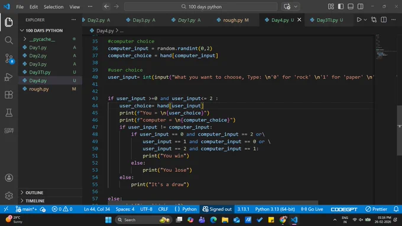The image size is (402, 226).
Task: Open the Edit menu
Action: pyautogui.click(x=33, y=7)
